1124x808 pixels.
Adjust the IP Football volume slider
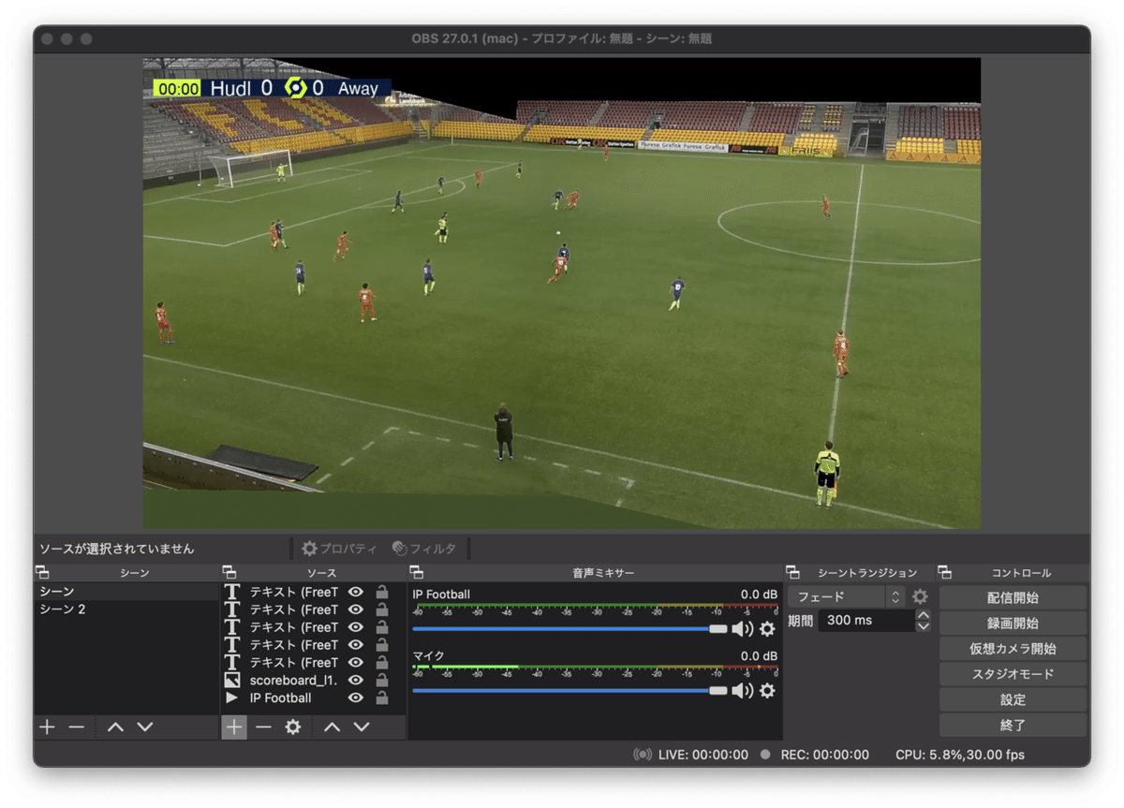point(569,629)
